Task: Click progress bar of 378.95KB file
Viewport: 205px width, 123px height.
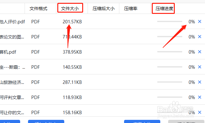Action: click(x=169, y=52)
